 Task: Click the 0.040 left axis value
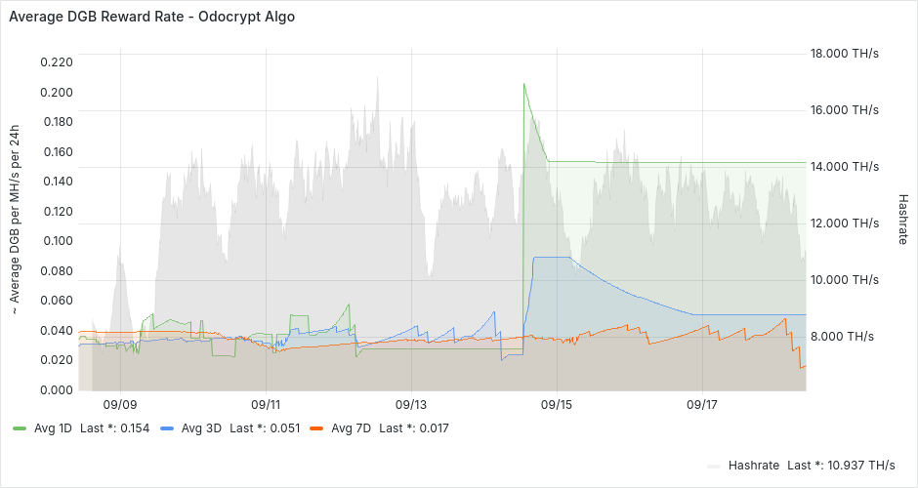pos(57,331)
